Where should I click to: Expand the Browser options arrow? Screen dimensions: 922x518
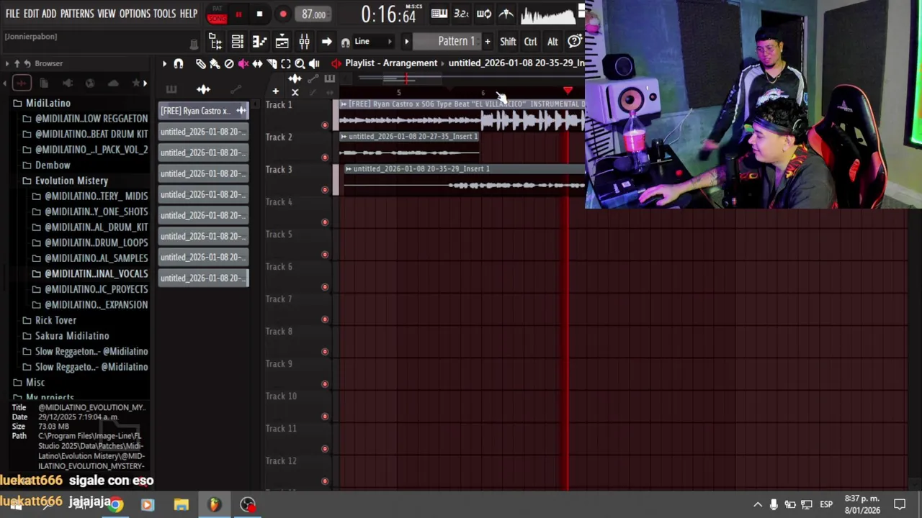point(7,63)
